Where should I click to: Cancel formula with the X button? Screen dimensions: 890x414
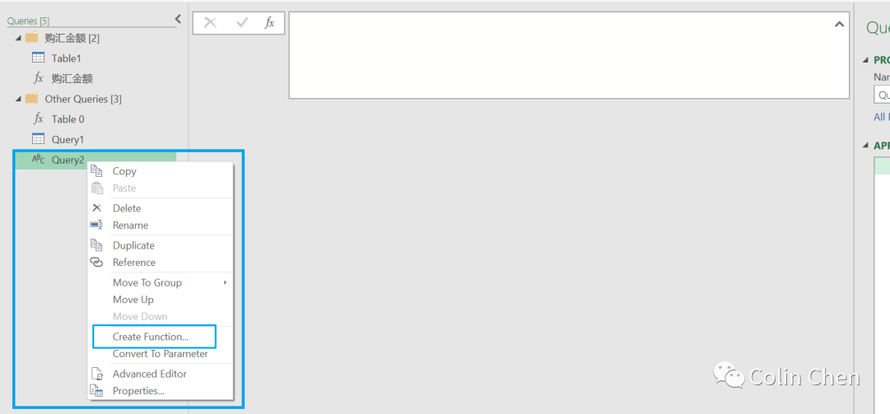click(x=210, y=22)
